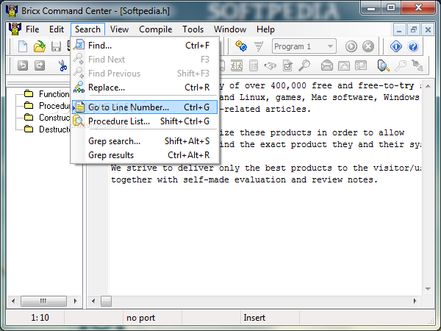
Task: Click the tree panel horizontal scrollbar thumb
Action: point(43,301)
